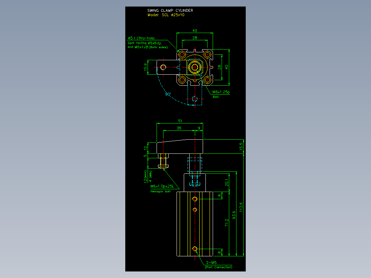
Task: Click the '35' dimension value
Action: pos(179,128)
